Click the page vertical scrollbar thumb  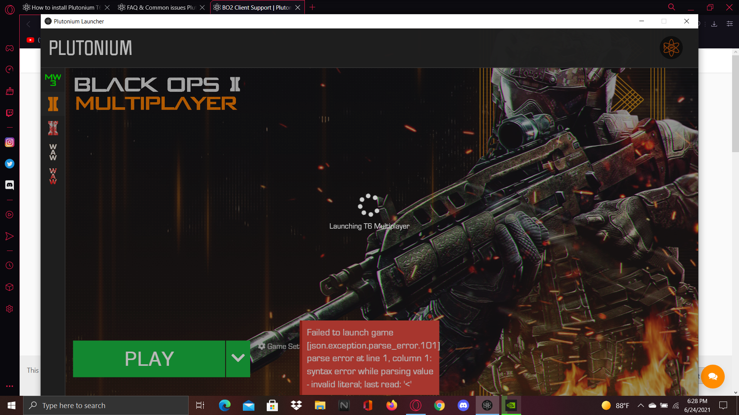point(736,104)
